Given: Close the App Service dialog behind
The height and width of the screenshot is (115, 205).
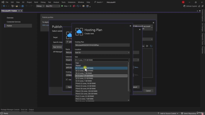Looking at the screenshot, I should [140, 29].
